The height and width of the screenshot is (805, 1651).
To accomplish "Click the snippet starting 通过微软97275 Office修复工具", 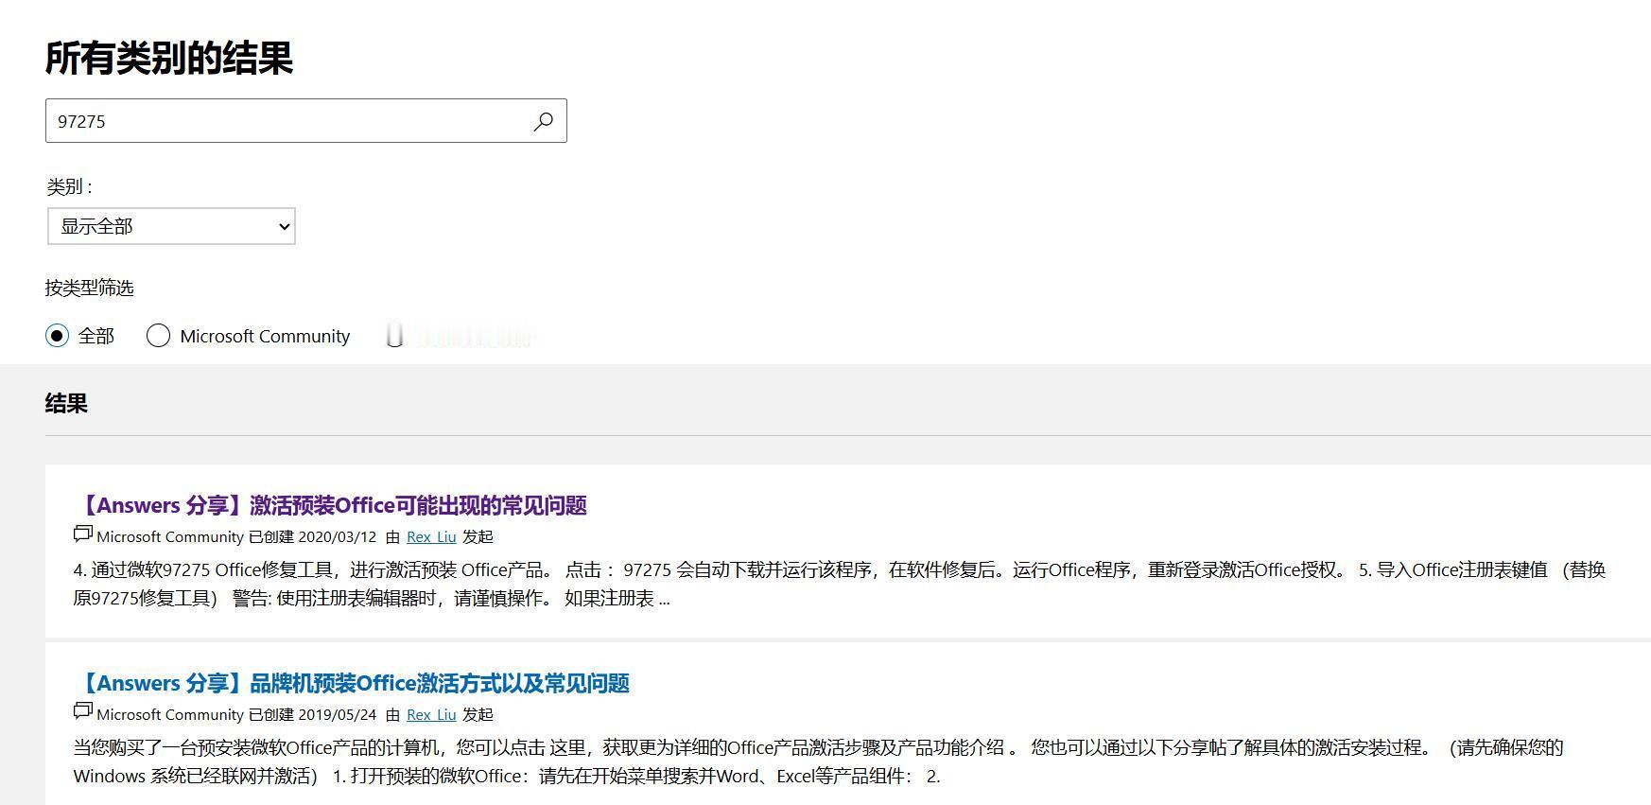I will coord(840,584).
